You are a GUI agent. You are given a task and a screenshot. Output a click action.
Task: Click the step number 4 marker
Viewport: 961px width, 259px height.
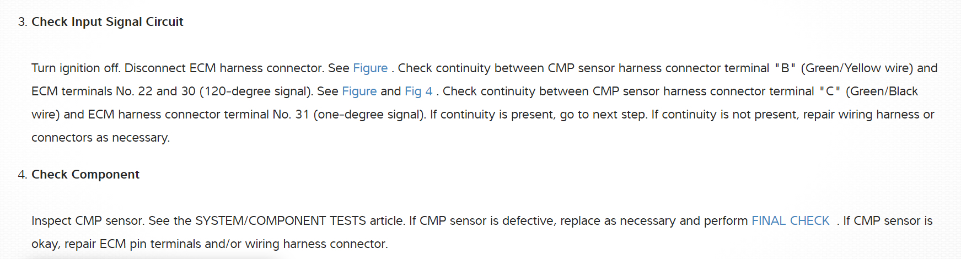point(22,175)
